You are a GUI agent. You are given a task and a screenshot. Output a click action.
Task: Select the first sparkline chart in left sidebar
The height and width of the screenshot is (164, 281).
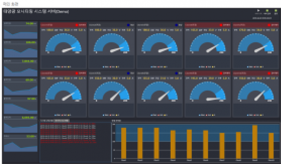tap(21, 33)
